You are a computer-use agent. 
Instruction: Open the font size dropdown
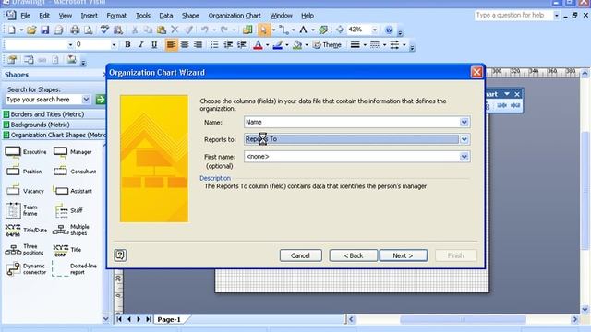(x=114, y=45)
